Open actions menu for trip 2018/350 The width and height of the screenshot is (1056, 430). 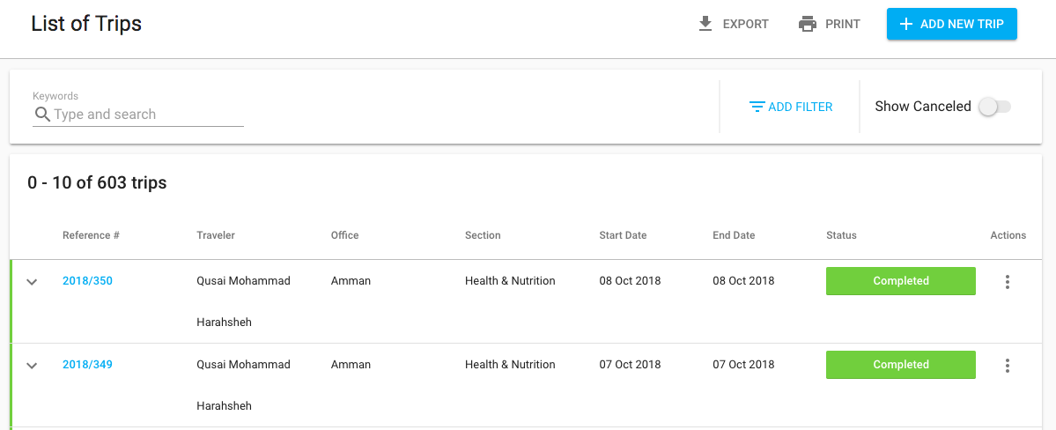tap(1008, 282)
